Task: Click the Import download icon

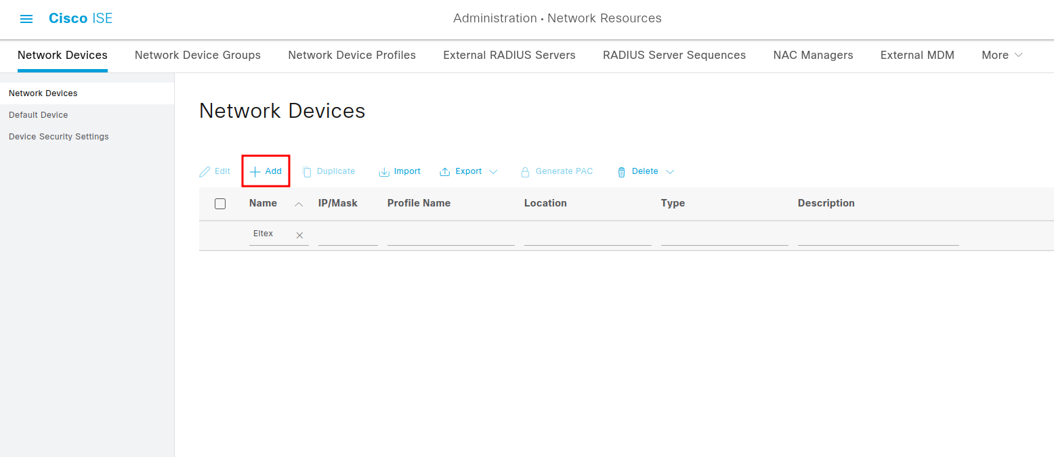Action: (x=384, y=172)
